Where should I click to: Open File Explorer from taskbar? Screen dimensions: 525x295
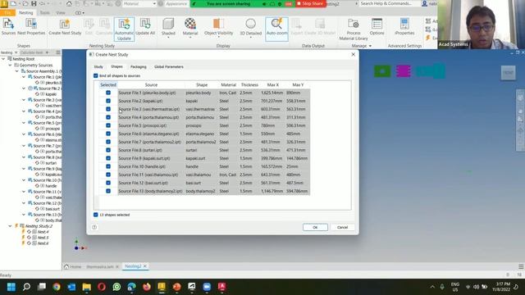click(87, 287)
